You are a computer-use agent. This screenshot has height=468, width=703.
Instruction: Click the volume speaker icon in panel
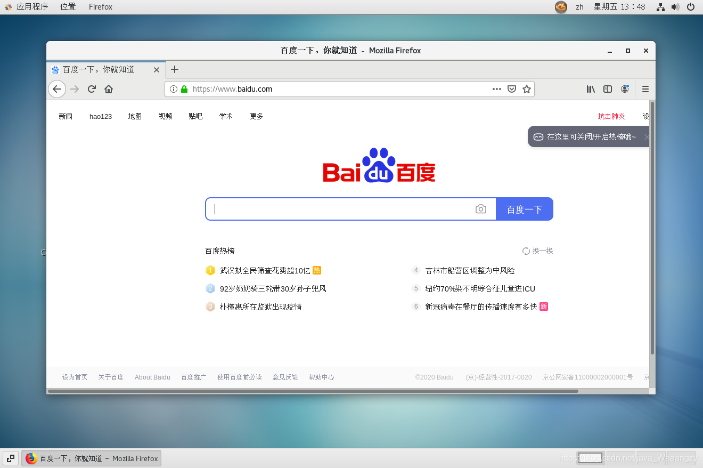pos(675,7)
